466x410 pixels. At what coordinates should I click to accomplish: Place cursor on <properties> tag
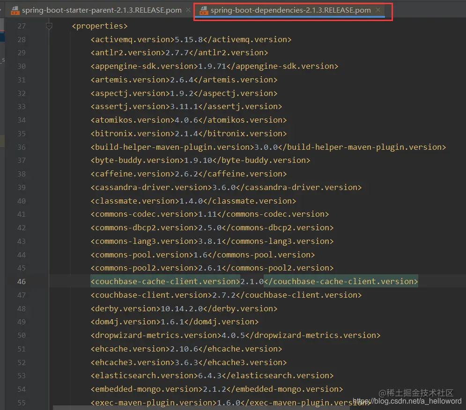[x=100, y=26]
